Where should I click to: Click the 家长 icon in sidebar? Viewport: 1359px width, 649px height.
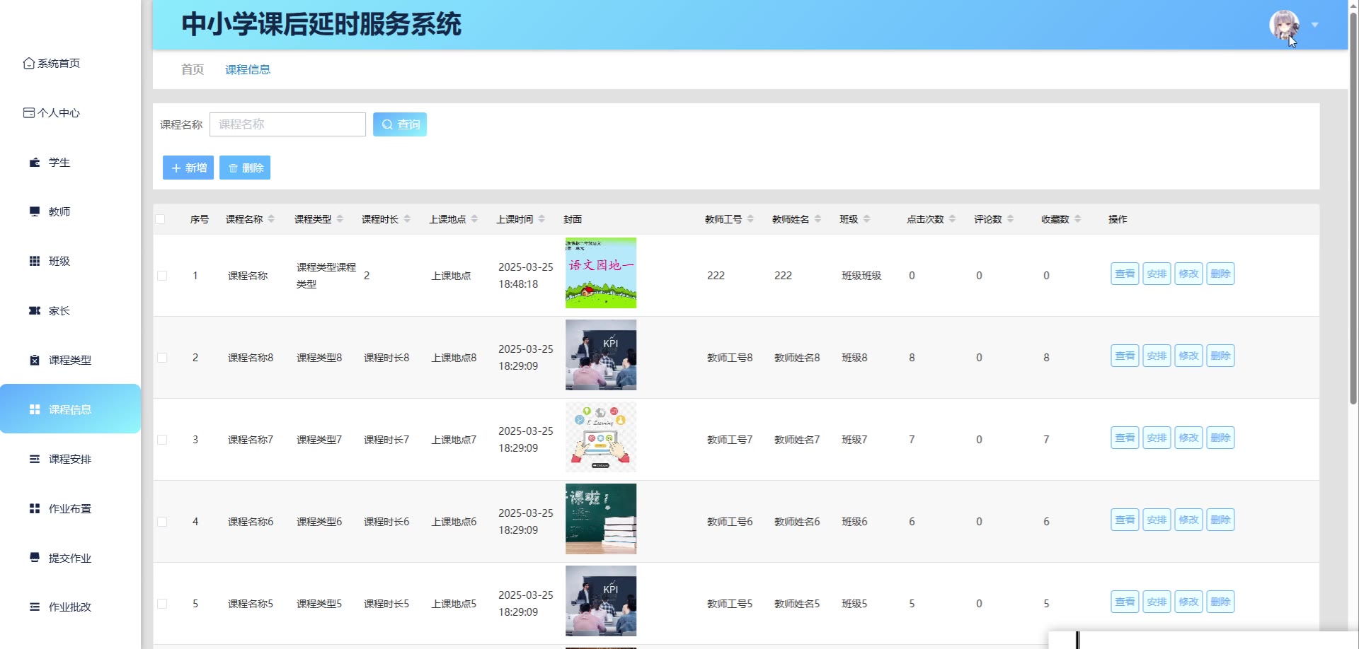click(35, 310)
